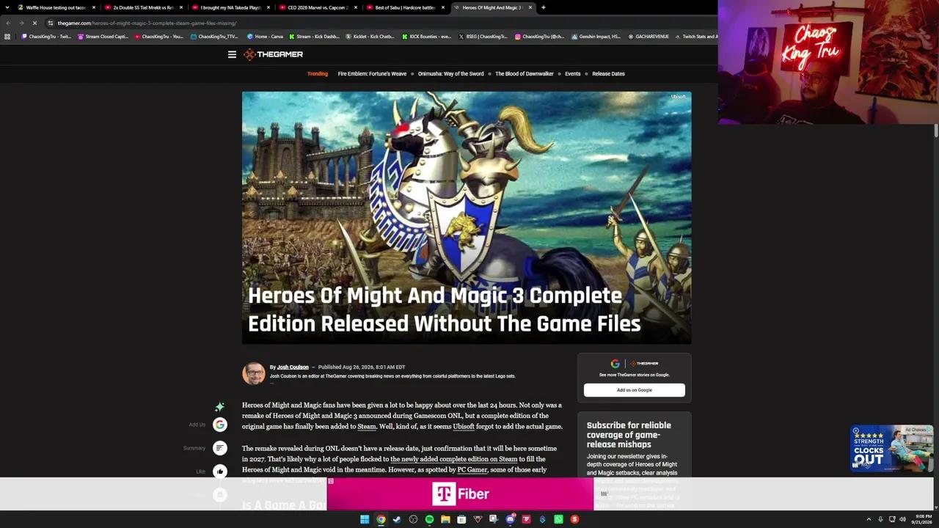Screen dimensions: 939x528
Task: Open File Explorer from the taskbar
Action: pos(445,519)
